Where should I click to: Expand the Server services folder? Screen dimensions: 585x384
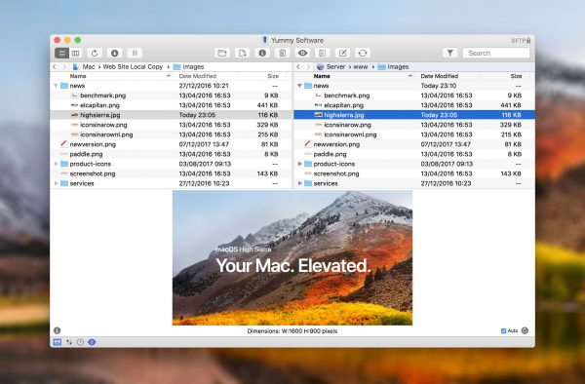[x=300, y=183]
